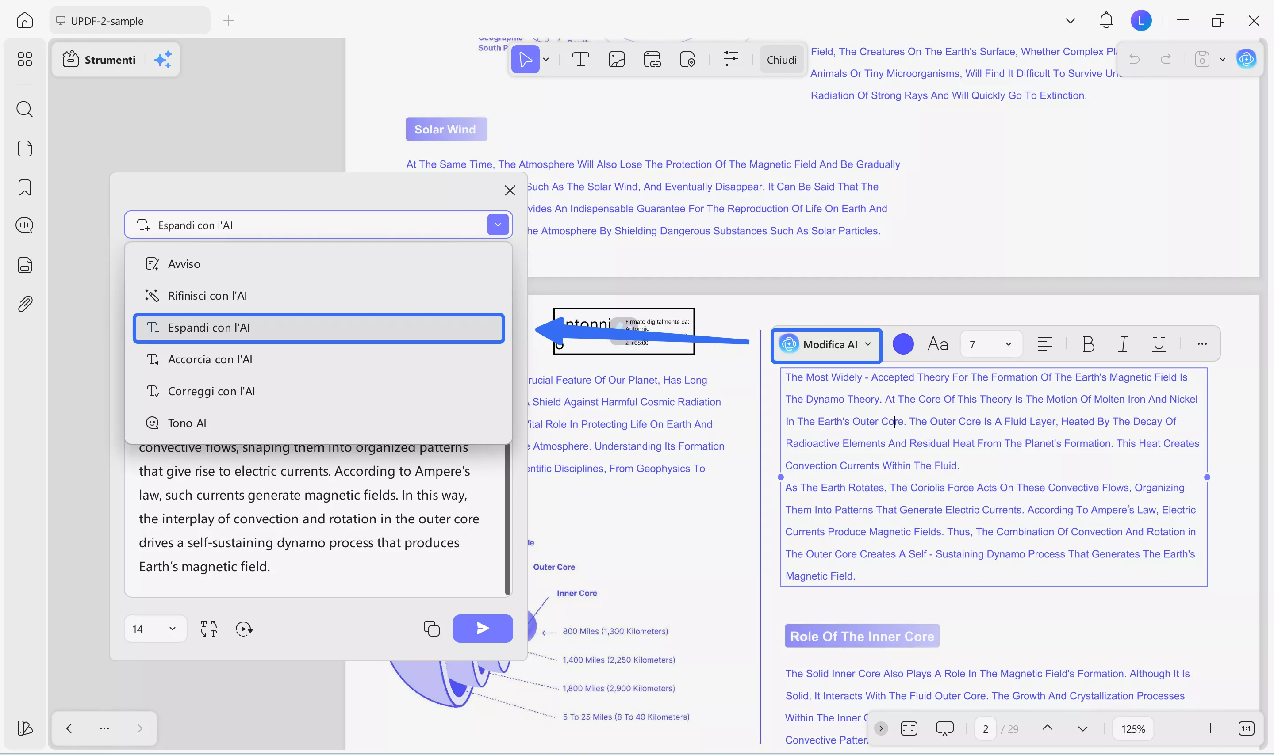Open the bookmarks panel icon

(x=24, y=187)
